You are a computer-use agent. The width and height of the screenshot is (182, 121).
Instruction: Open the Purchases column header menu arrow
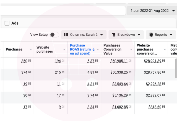(x=30, y=50)
